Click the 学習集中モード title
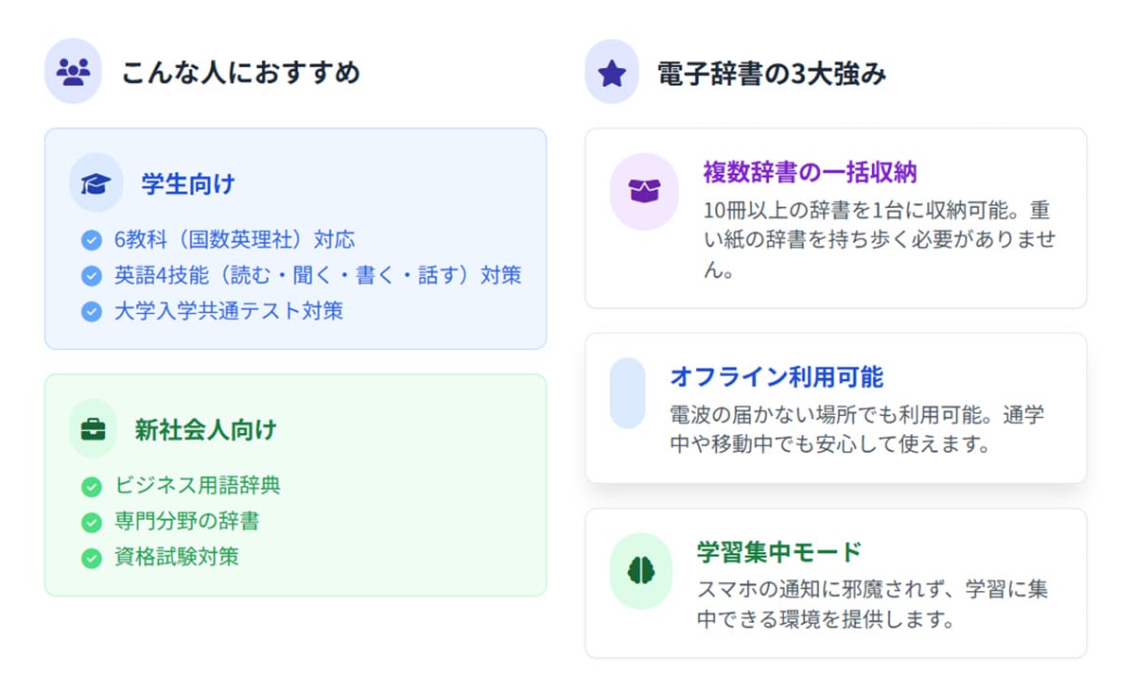This screenshot has width=1135, height=693. pyautogui.click(x=778, y=552)
